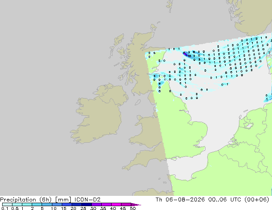The width and height of the screenshot is (272, 210).
Task: Click the '40' legend scale label
Action: tap(113, 208)
